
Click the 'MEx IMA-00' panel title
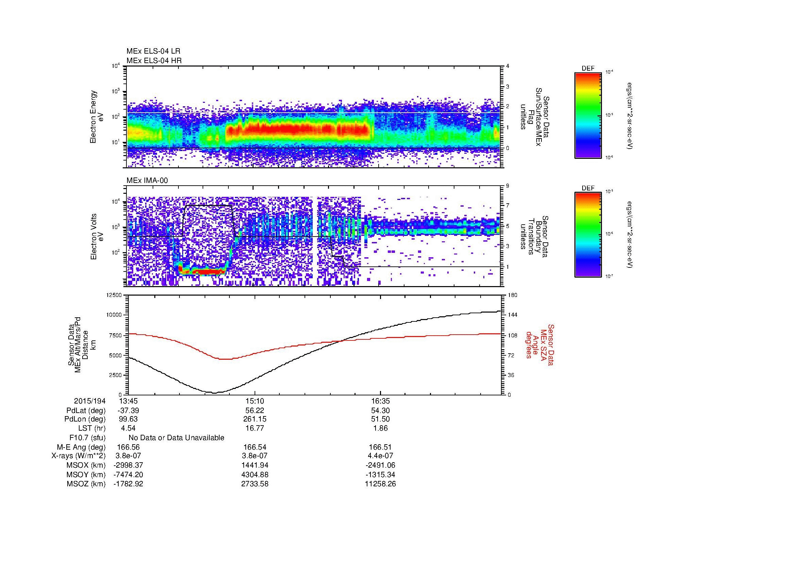tap(147, 181)
